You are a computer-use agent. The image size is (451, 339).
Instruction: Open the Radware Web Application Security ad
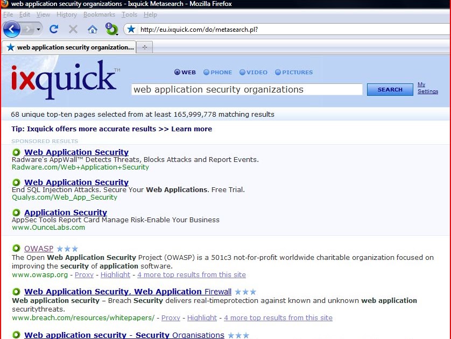[76, 152]
